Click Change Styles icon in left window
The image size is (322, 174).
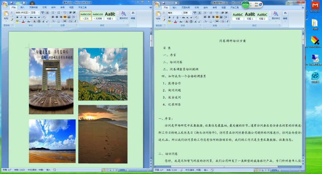click(x=124, y=15)
